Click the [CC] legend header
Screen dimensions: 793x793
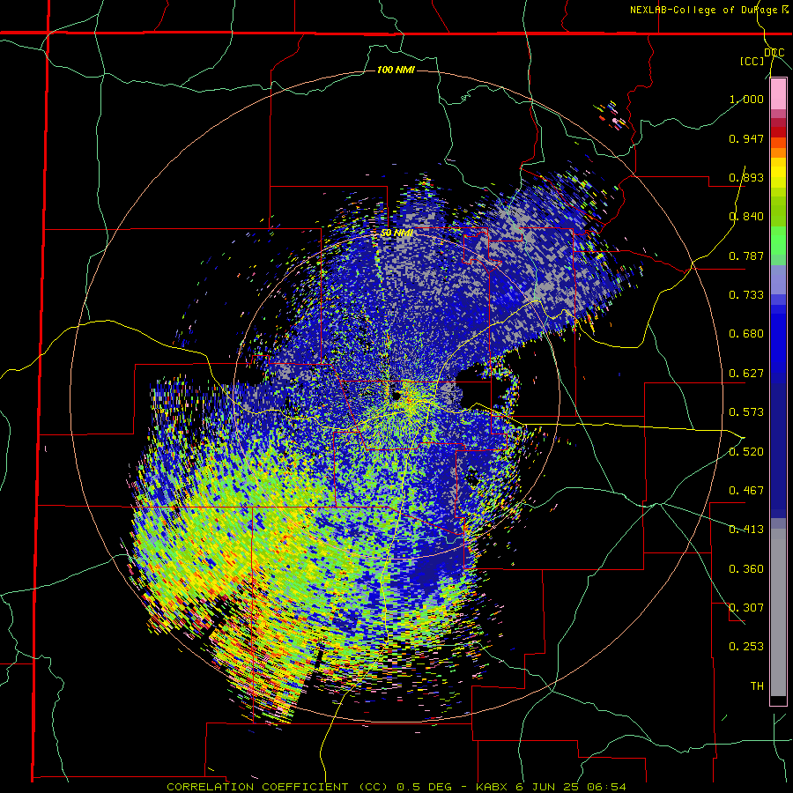click(x=752, y=61)
